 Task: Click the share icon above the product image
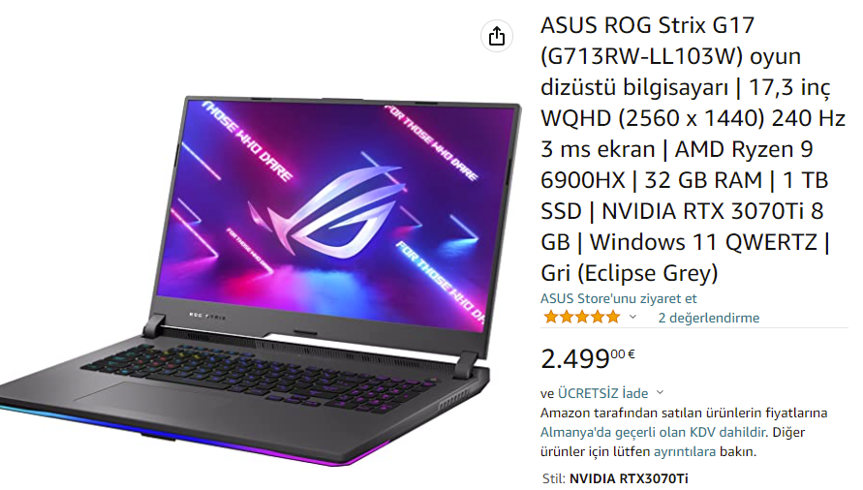click(497, 37)
